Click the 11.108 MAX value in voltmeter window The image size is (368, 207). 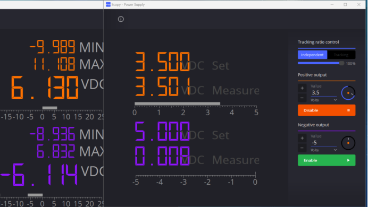click(54, 64)
